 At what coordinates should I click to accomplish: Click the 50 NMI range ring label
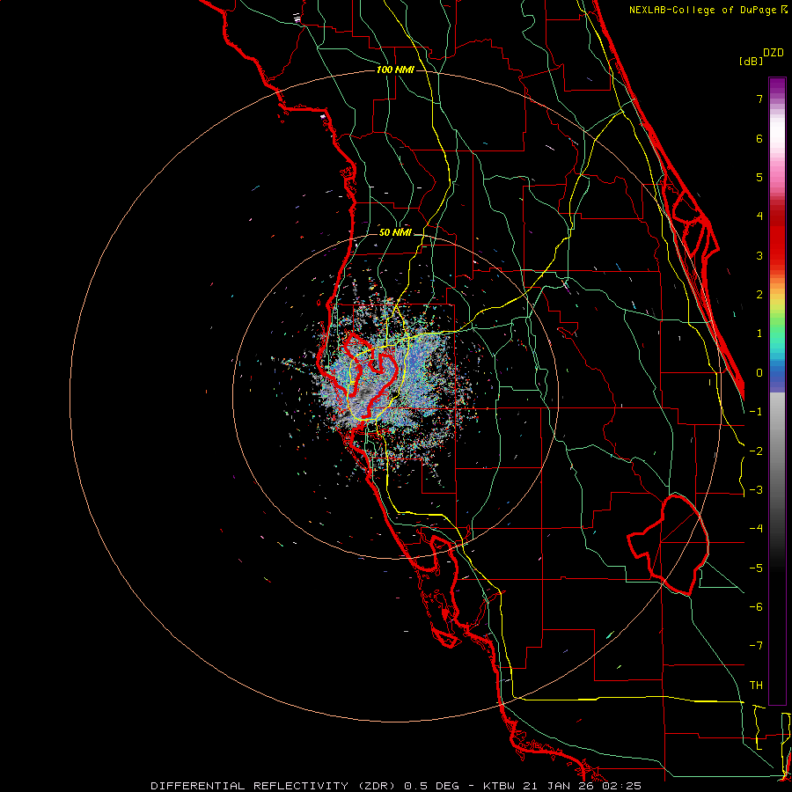(x=395, y=232)
